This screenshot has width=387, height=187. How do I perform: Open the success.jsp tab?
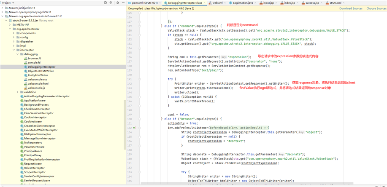(x=312, y=3)
